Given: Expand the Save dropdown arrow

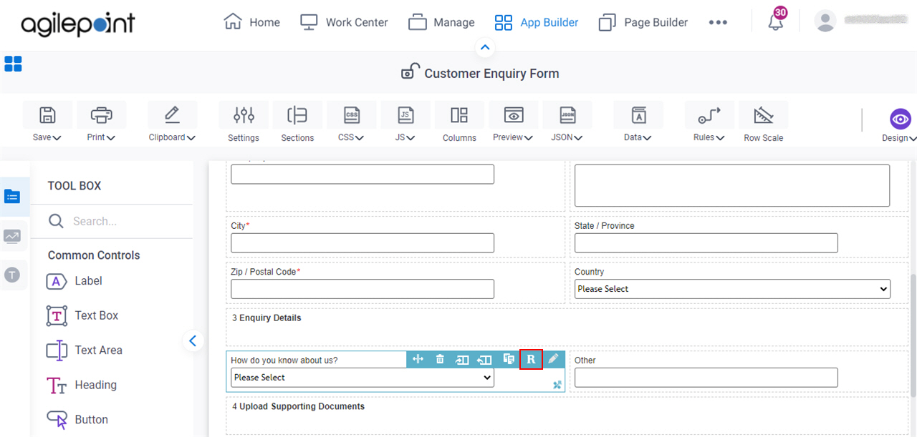Looking at the screenshot, I should tap(57, 137).
